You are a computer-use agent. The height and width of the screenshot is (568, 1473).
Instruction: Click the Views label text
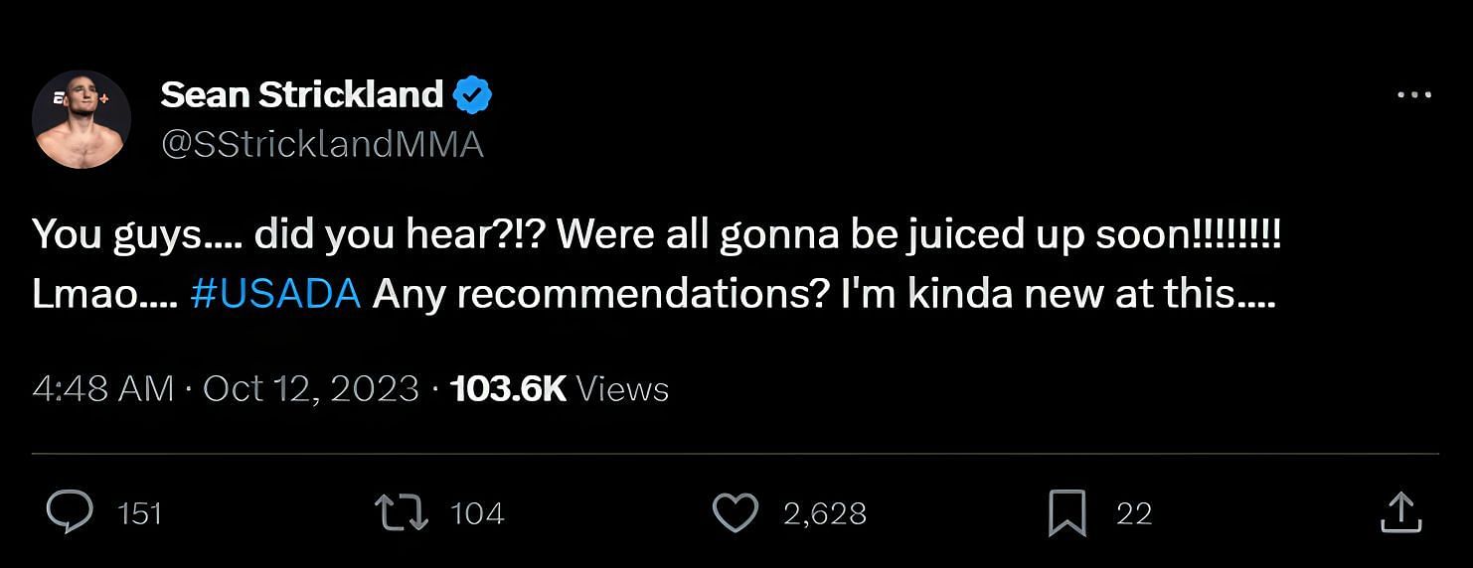tap(622, 388)
